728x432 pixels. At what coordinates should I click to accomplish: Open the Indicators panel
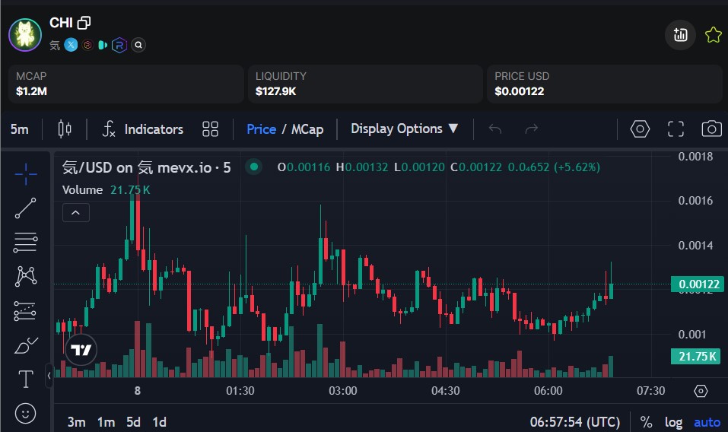(143, 129)
